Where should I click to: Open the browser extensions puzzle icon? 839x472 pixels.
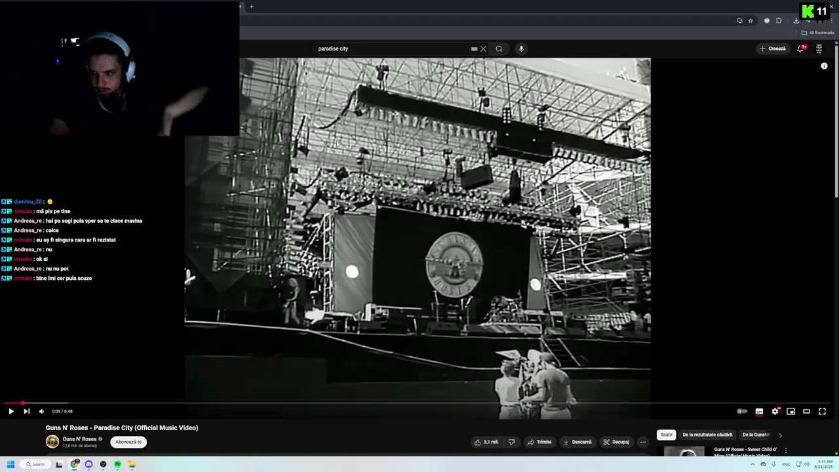tap(779, 20)
